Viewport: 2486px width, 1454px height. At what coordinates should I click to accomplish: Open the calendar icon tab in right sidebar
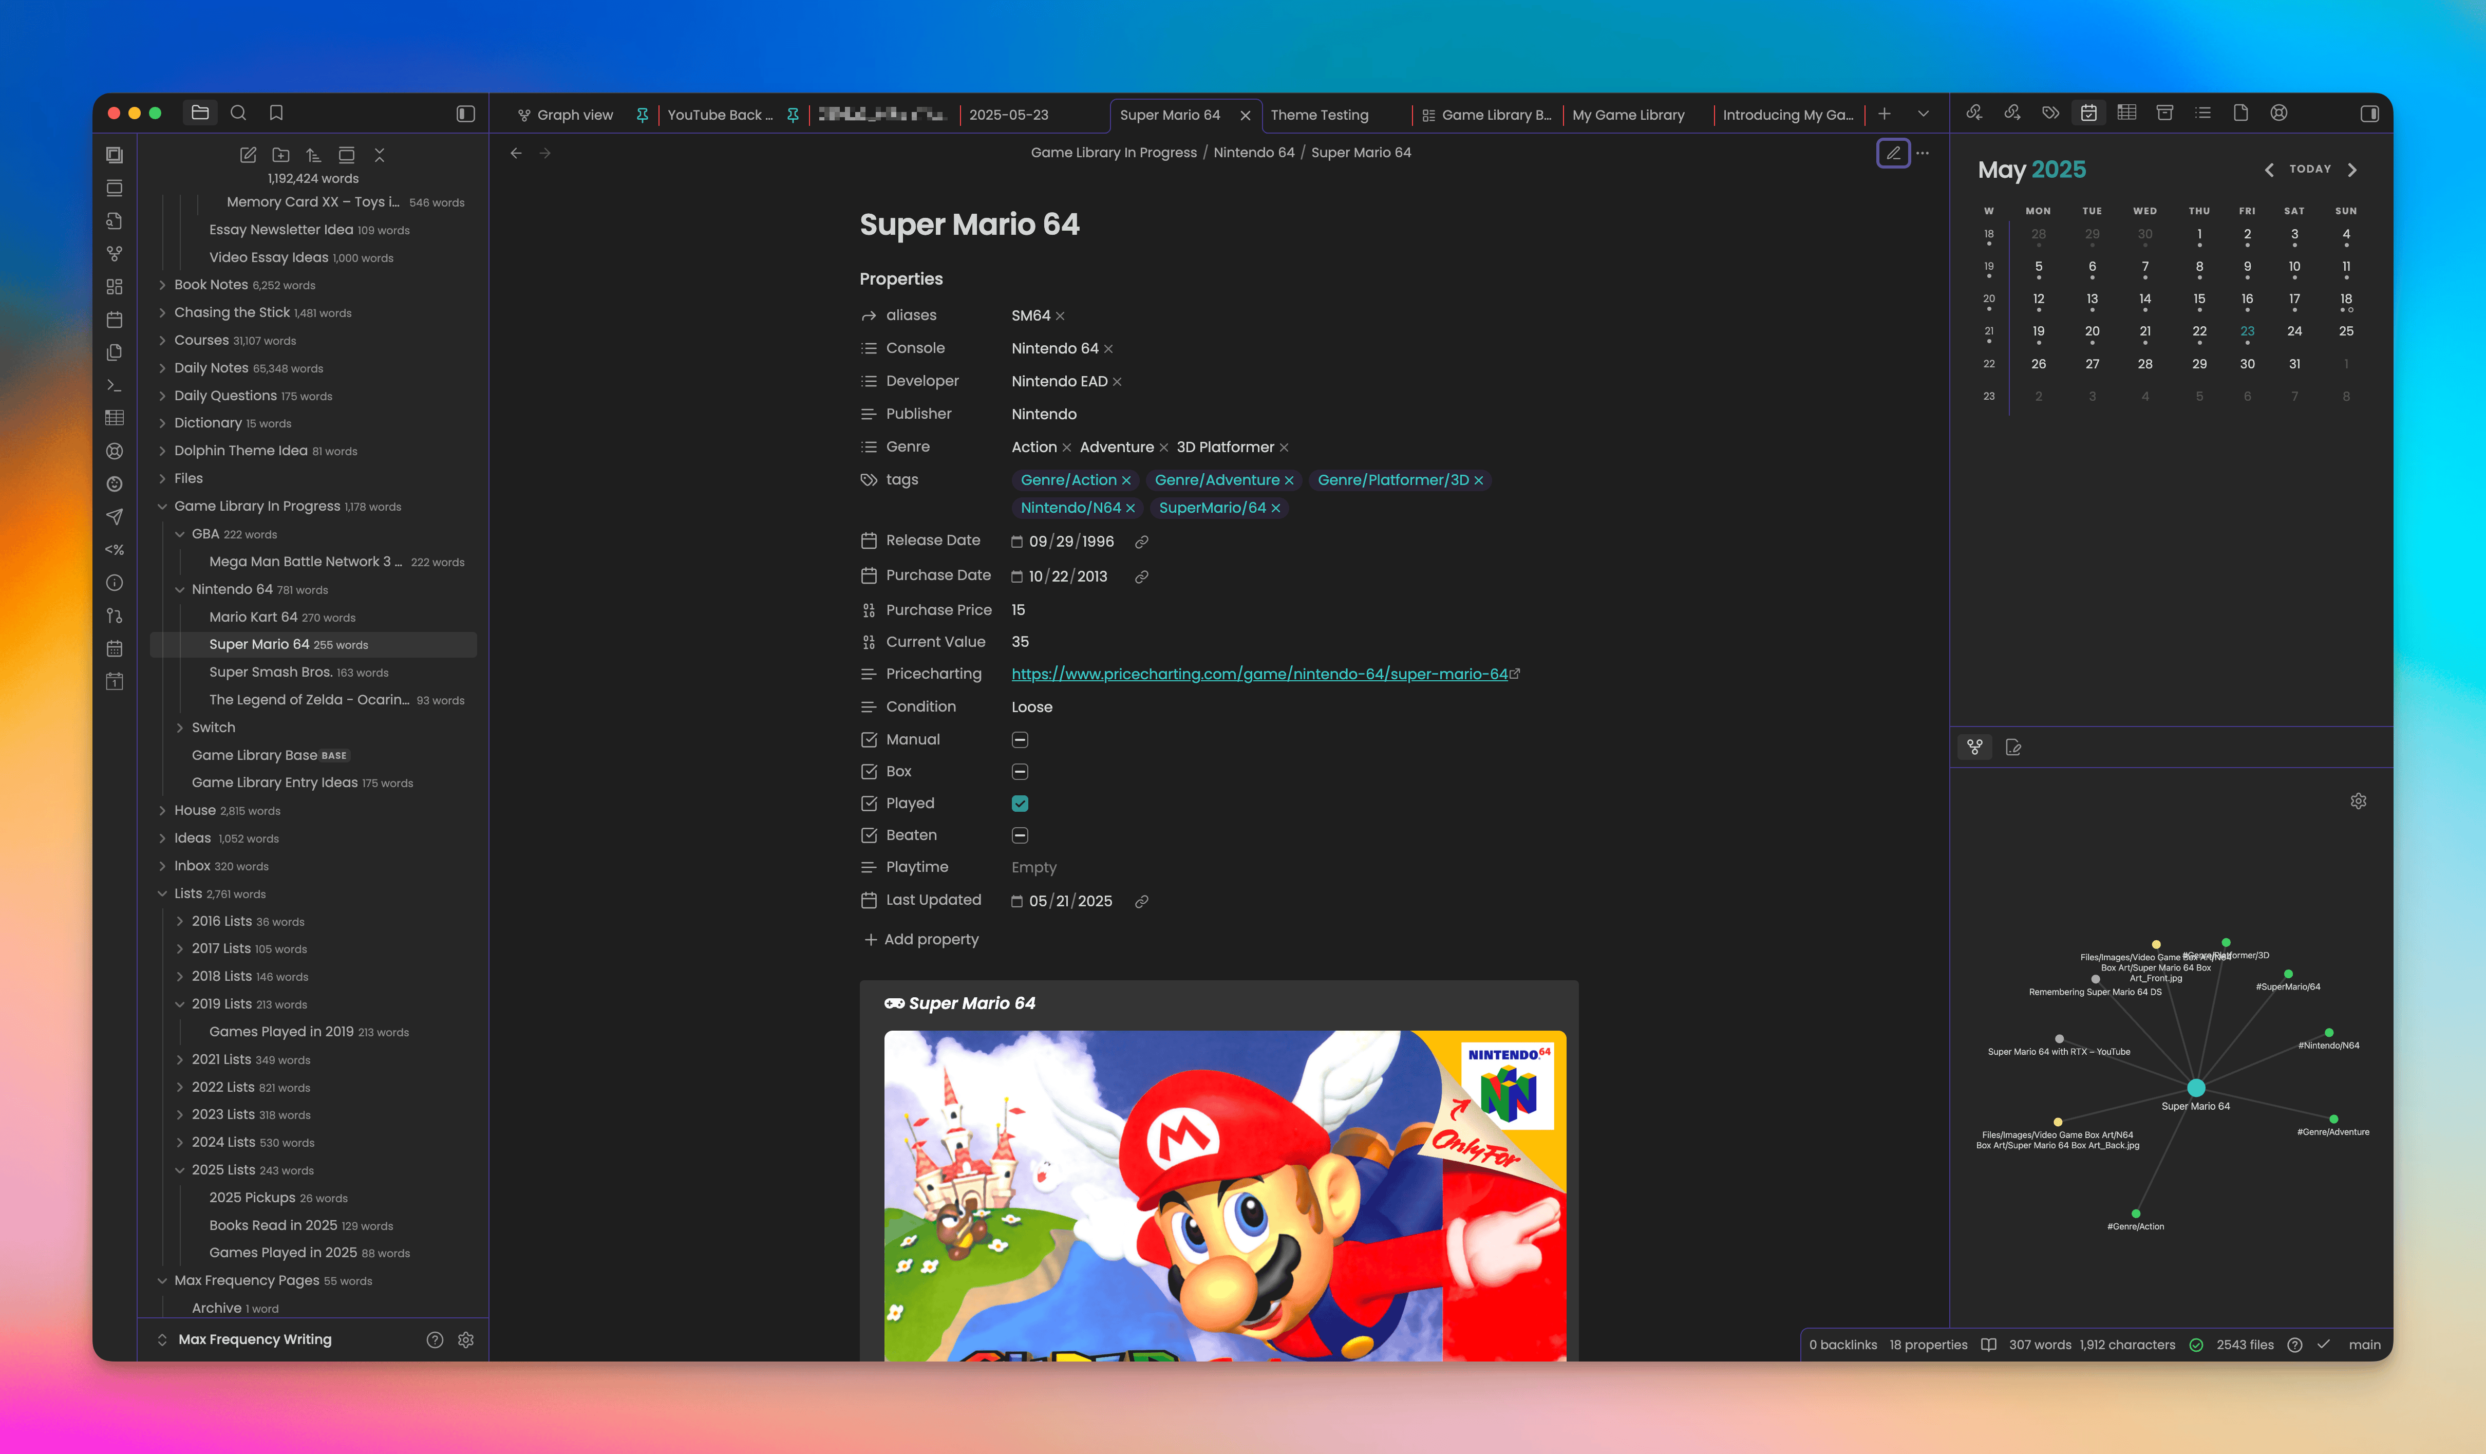[x=2088, y=114]
